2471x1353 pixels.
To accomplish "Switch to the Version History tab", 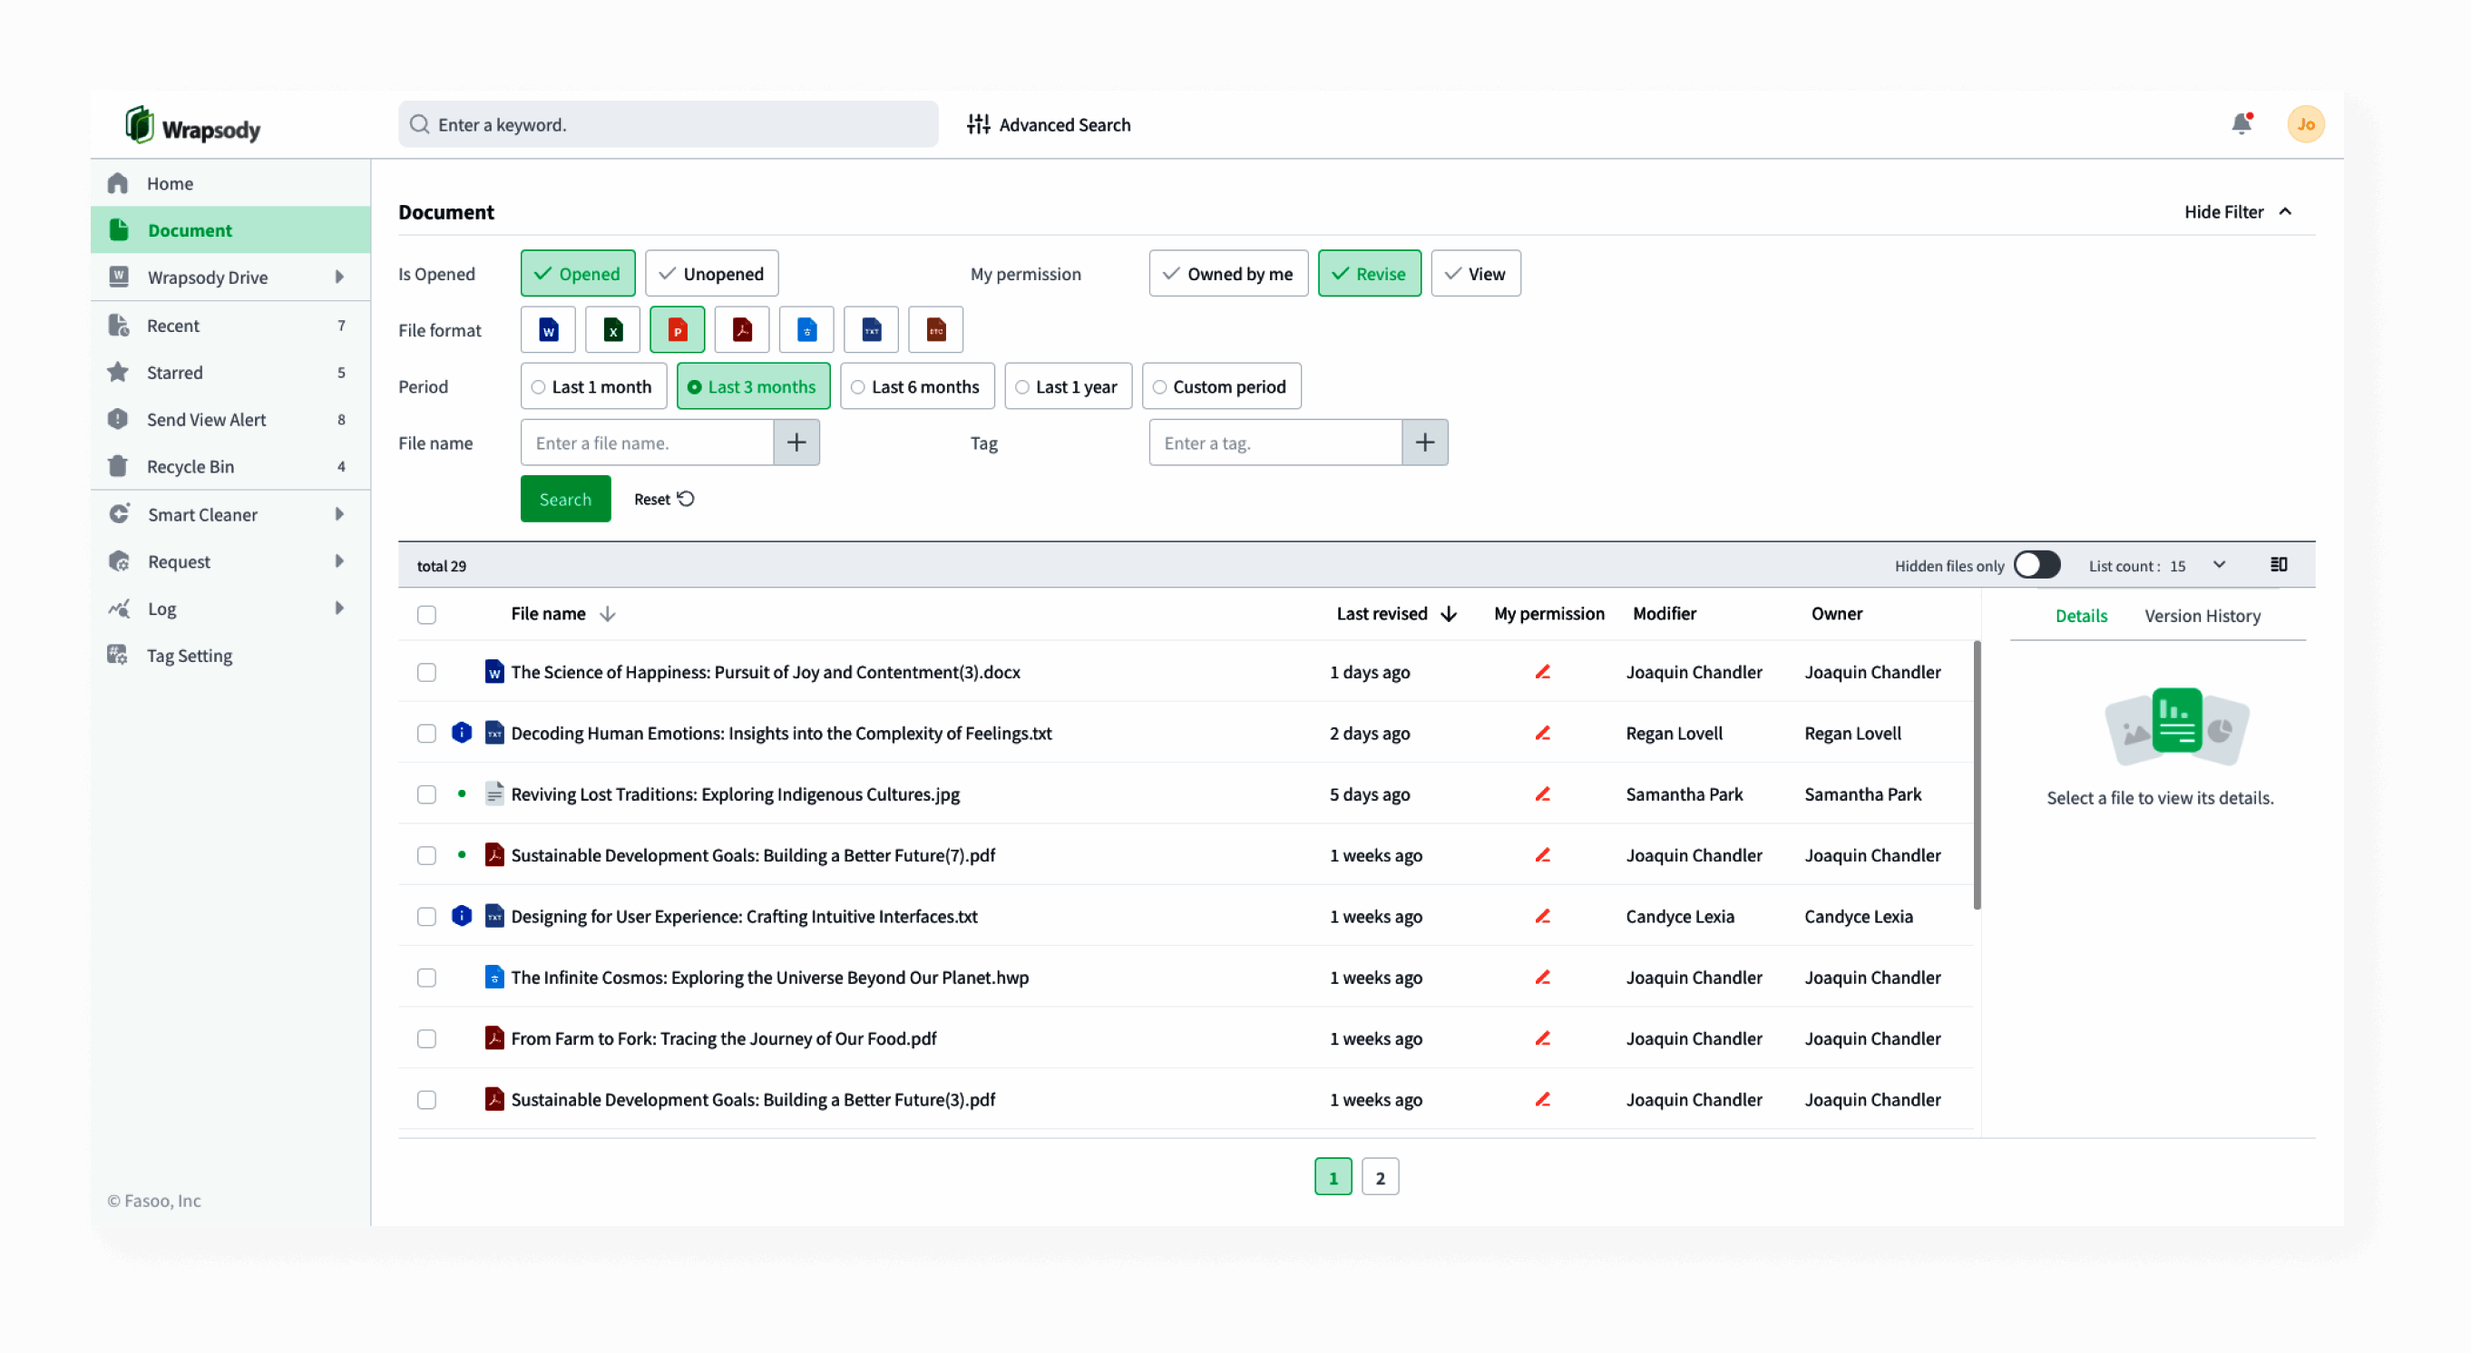I will tap(2202, 615).
